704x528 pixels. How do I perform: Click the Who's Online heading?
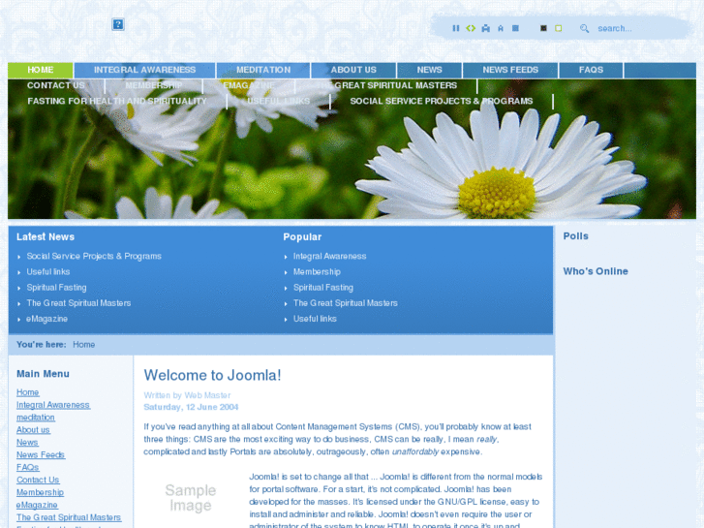click(596, 271)
